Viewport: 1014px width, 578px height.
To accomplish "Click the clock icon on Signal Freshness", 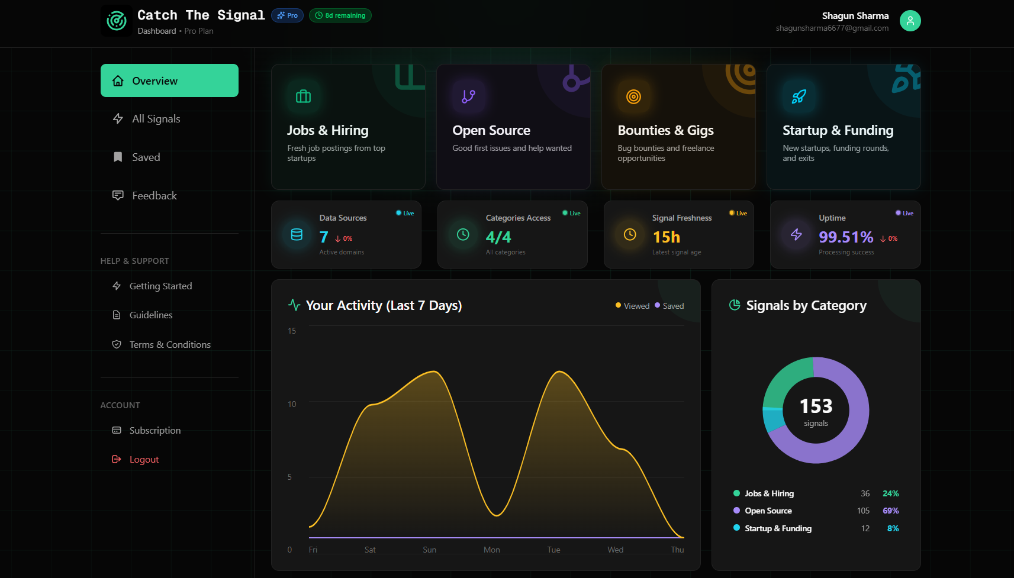I will tap(628, 234).
